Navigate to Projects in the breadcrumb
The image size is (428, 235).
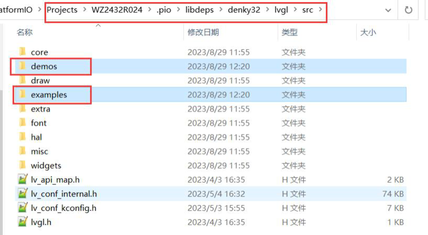tap(62, 10)
